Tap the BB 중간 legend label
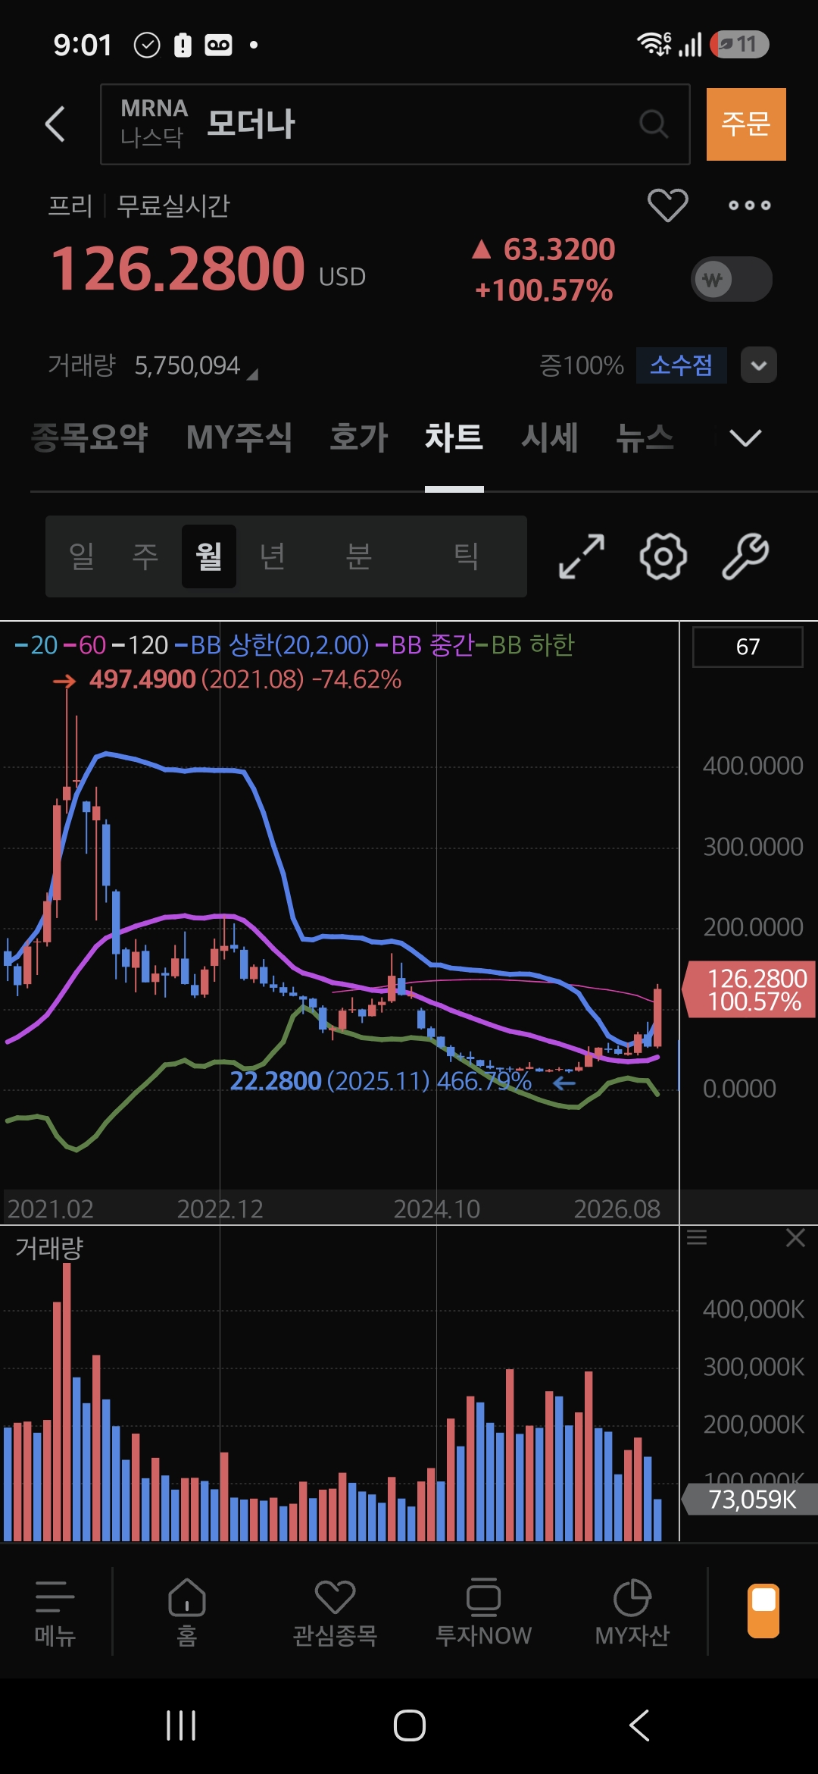 (x=425, y=645)
